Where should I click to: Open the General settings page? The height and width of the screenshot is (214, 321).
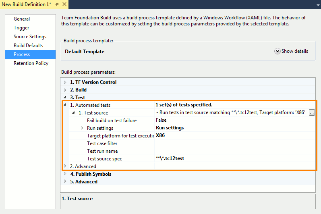pos(22,19)
